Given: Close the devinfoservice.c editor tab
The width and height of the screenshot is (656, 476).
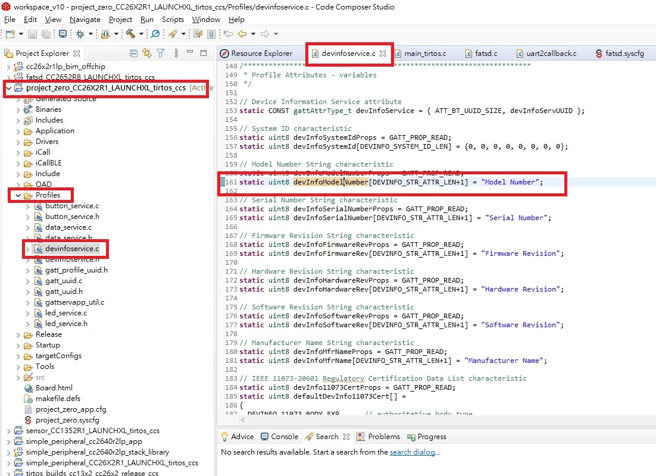Looking at the screenshot, I should tap(382, 54).
